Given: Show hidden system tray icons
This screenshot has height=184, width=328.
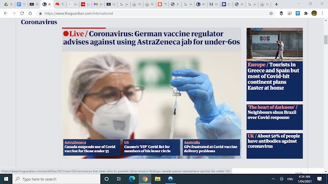Looking at the screenshot, I should pyautogui.click(x=273, y=179).
